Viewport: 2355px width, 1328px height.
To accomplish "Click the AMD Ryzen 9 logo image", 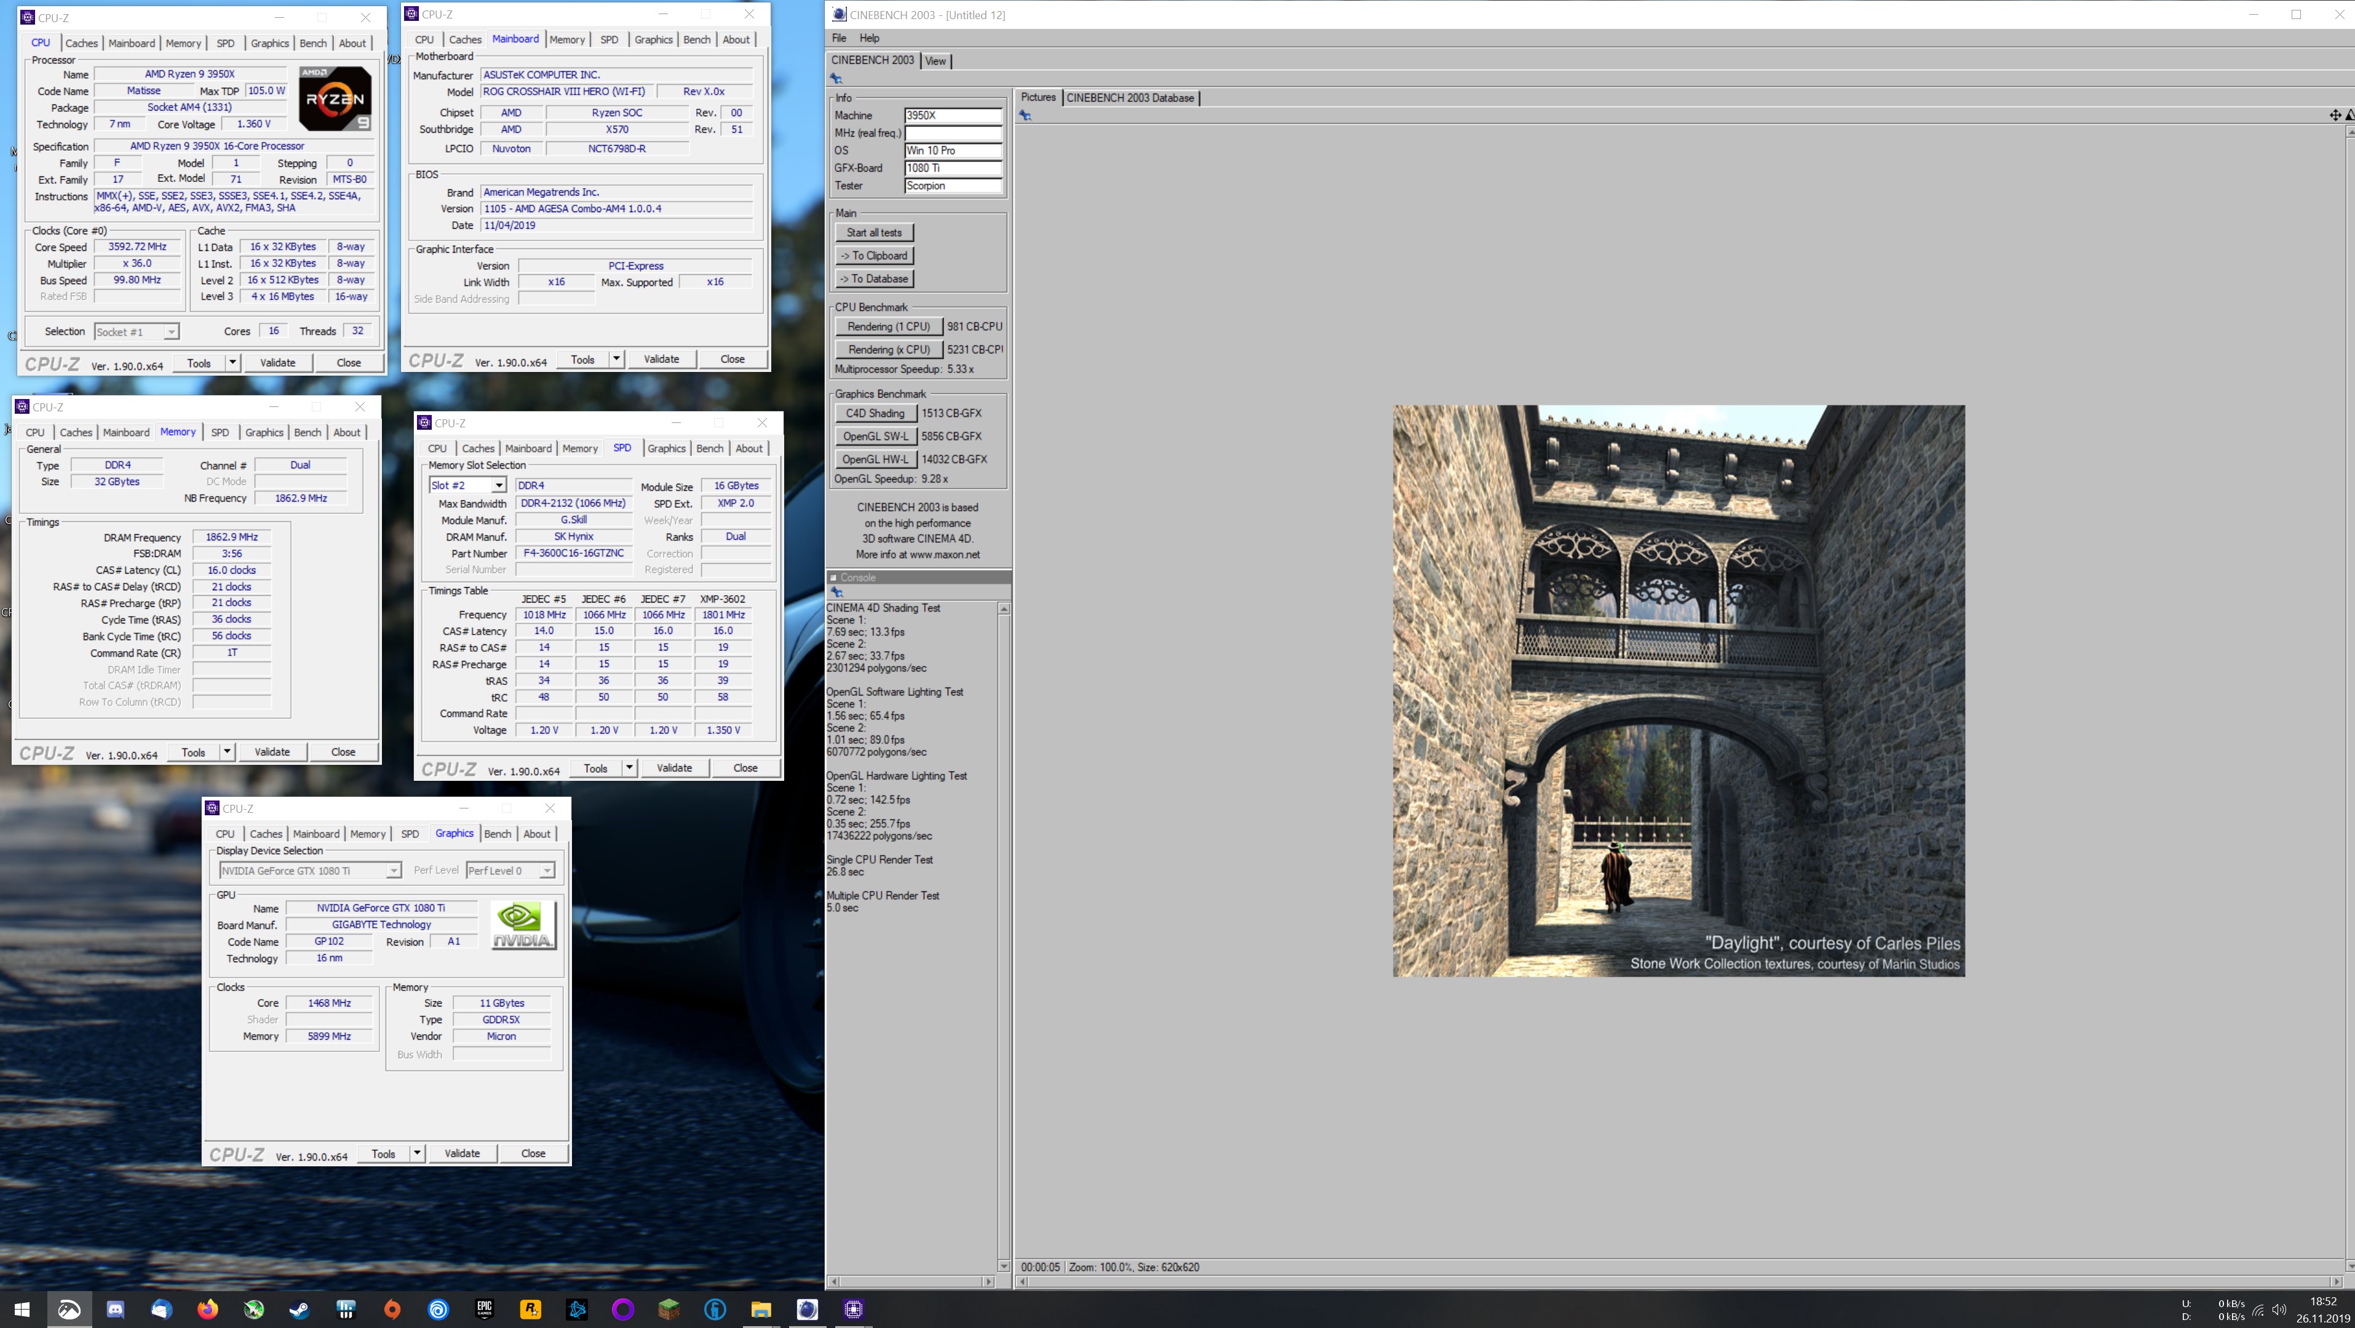I will click(335, 98).
